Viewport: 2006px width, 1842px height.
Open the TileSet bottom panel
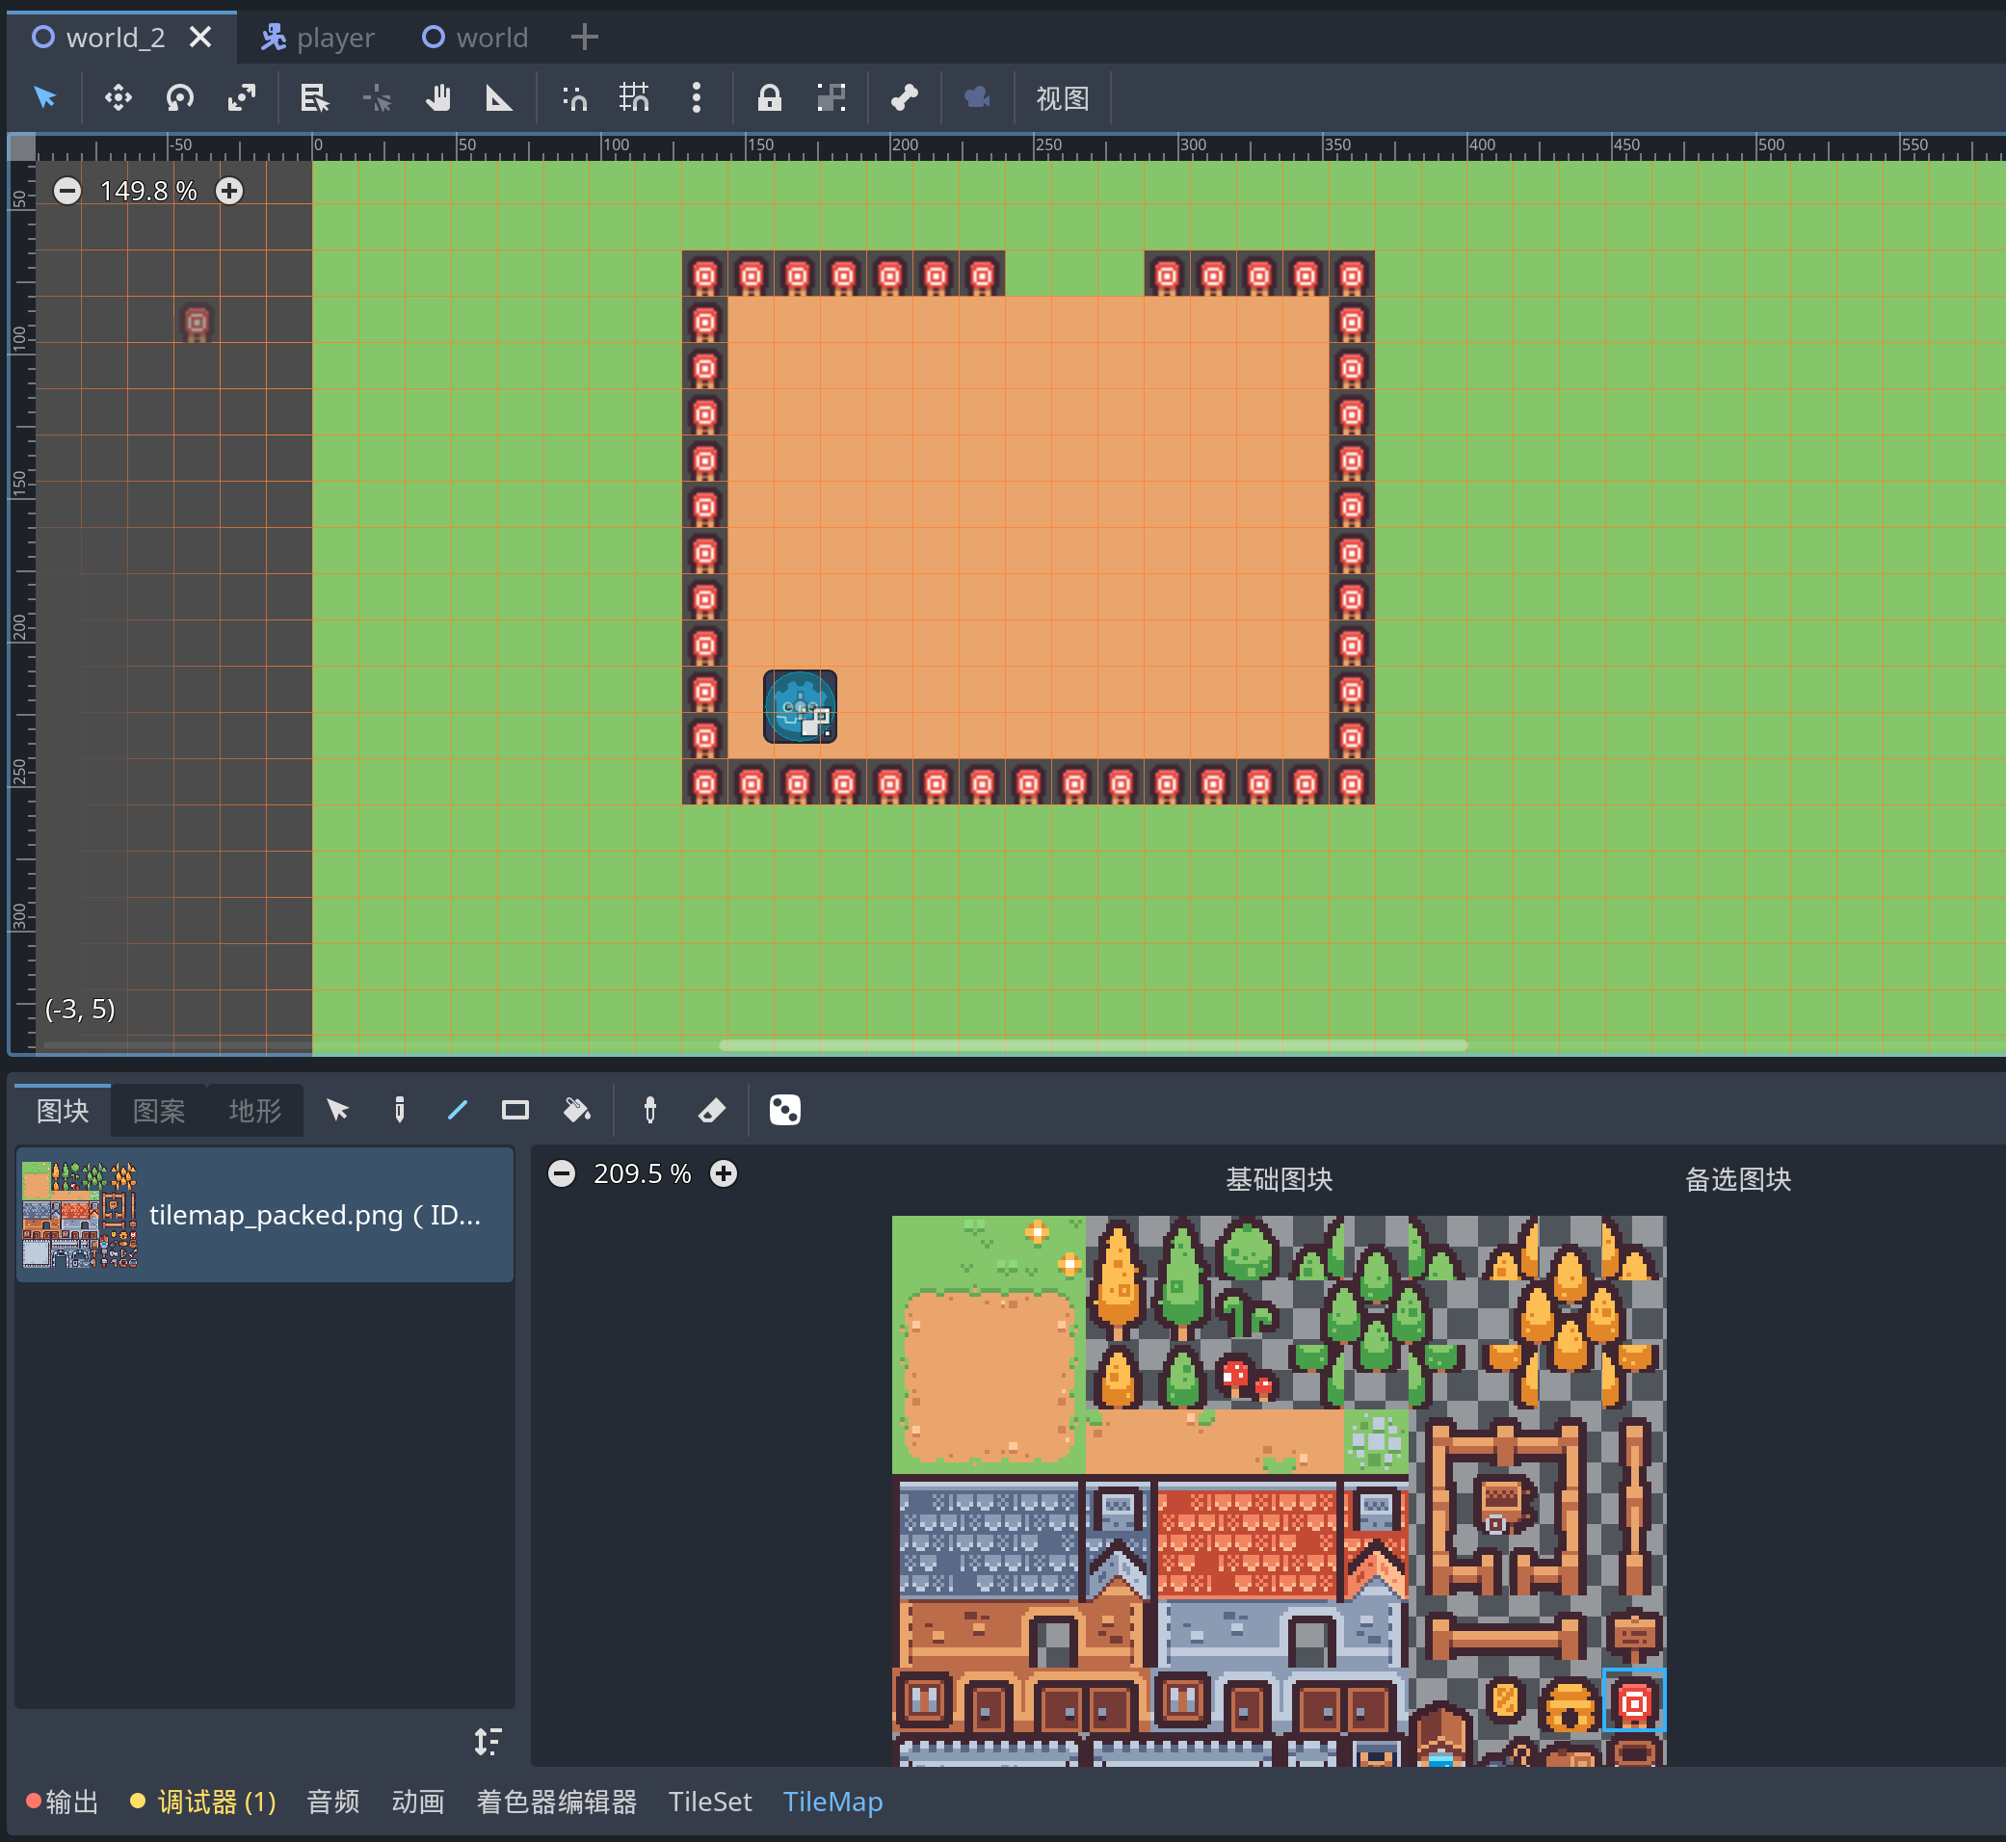[709, 1803]
